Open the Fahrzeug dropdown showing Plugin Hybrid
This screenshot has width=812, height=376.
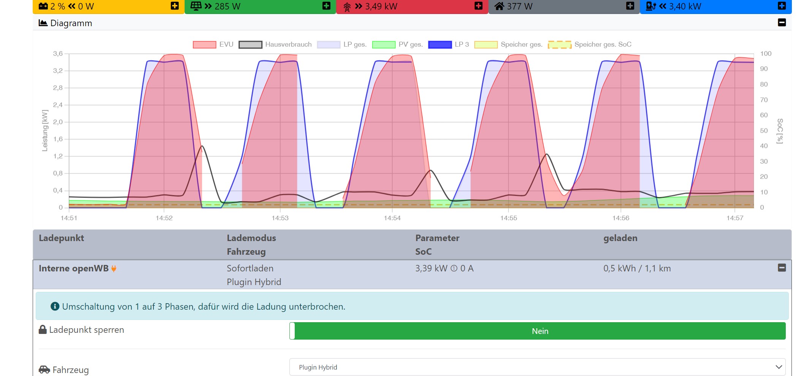(537, 367)
